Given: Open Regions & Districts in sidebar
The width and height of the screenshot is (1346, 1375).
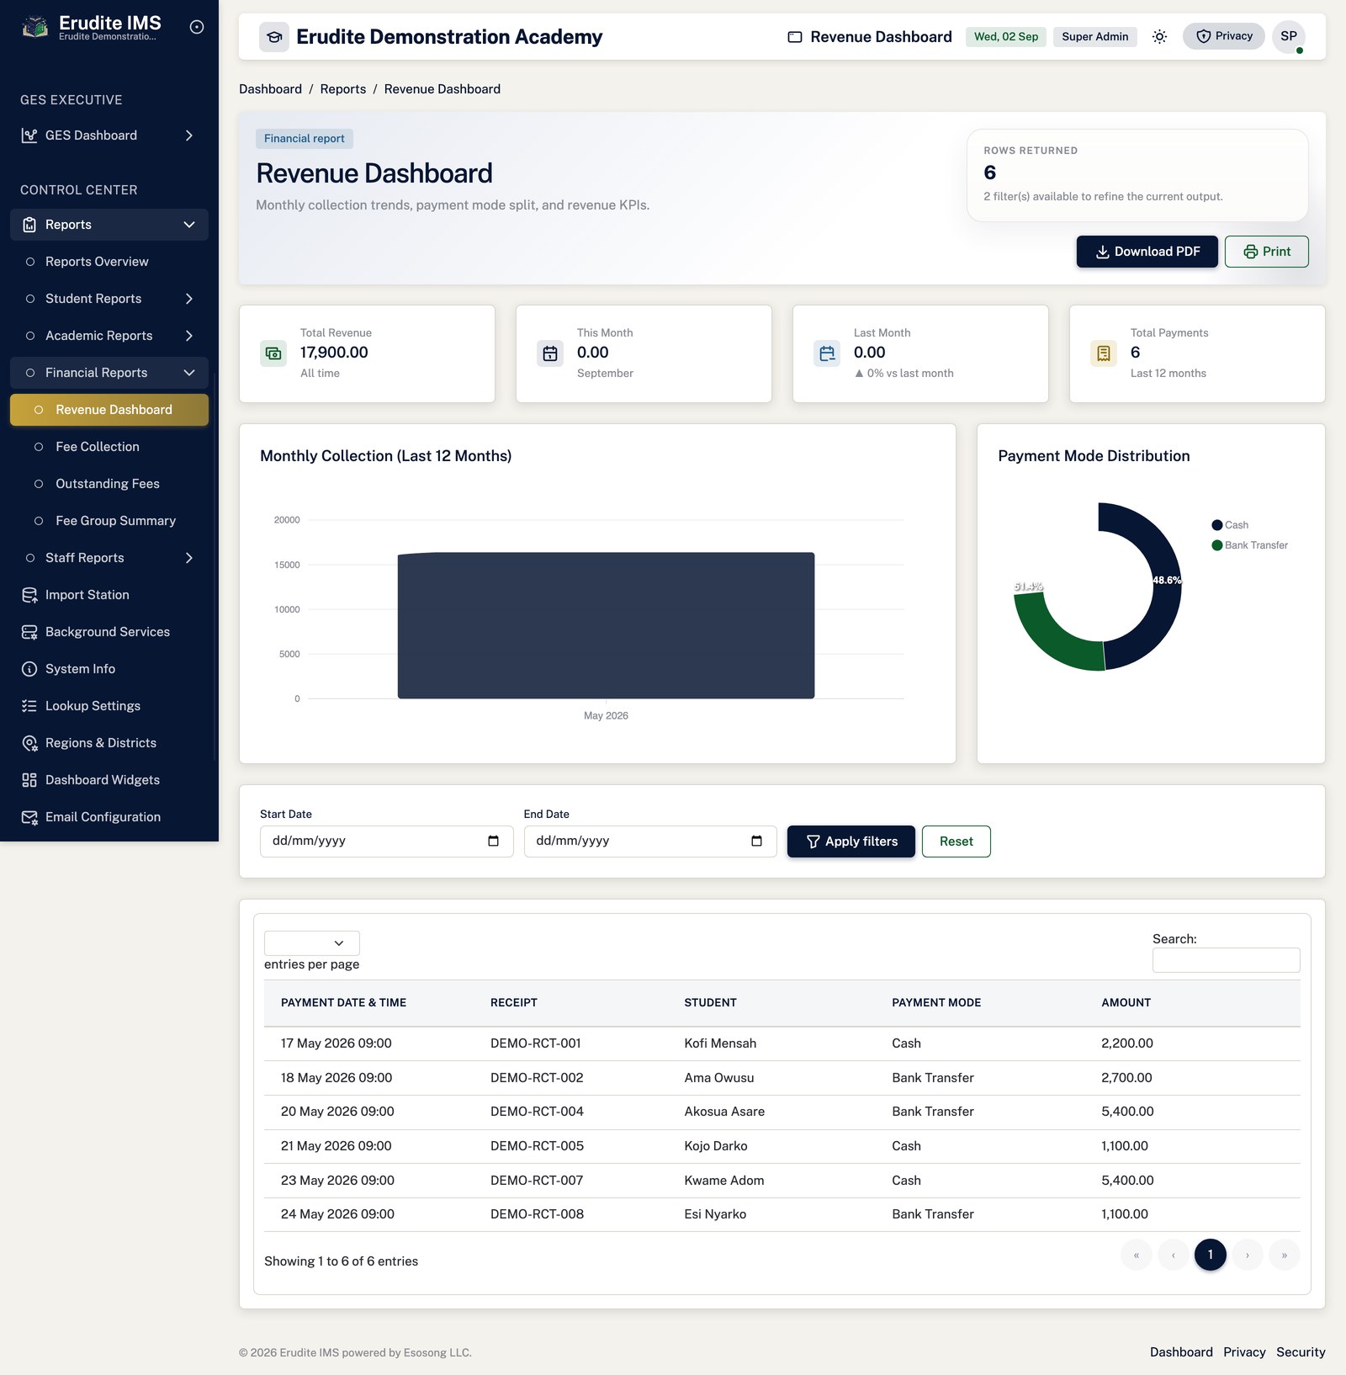Looking at the screenshot, I should [109, 743].
